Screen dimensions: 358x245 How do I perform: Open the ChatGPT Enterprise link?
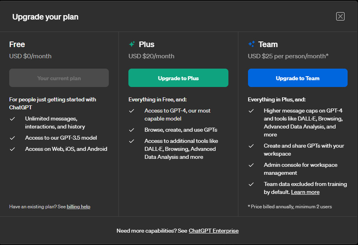click(214, 231)
